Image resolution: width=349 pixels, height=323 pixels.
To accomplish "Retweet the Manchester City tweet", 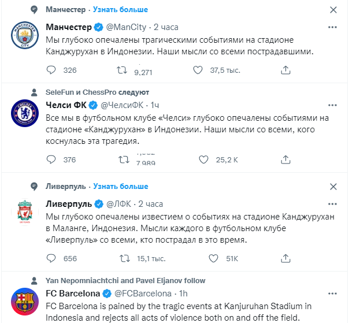I will point(122,70).
